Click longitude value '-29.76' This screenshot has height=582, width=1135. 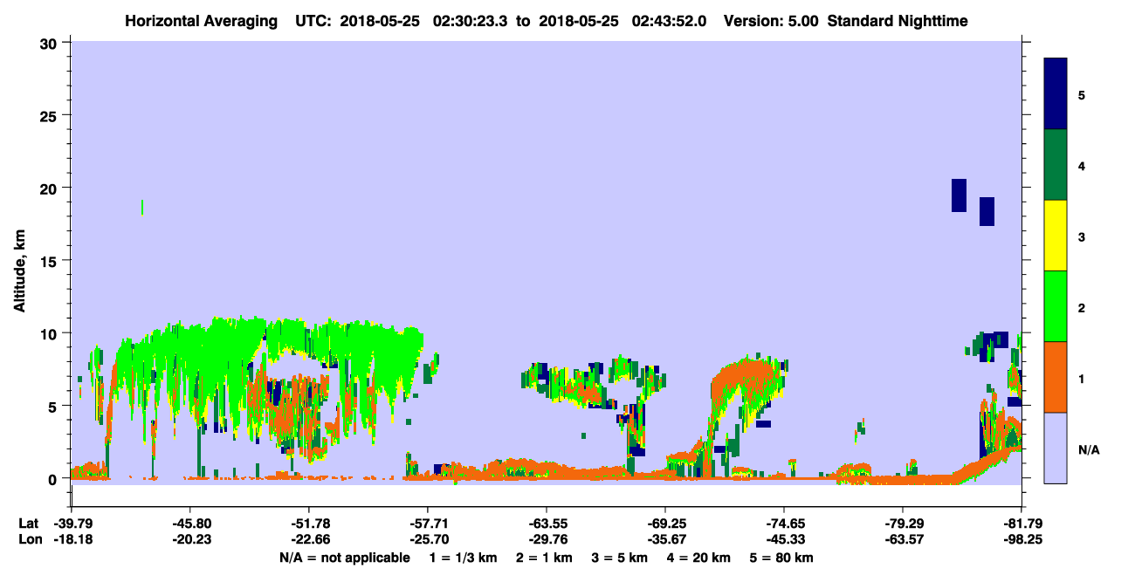click(547, 540)
